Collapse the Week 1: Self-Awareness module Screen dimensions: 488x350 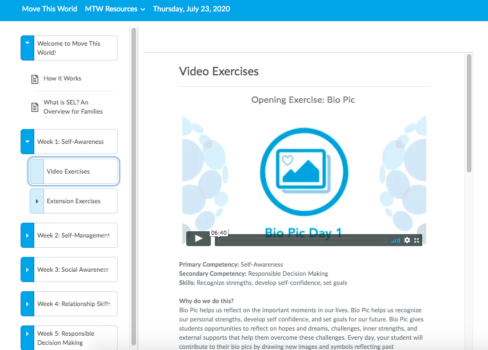point(27,142)
